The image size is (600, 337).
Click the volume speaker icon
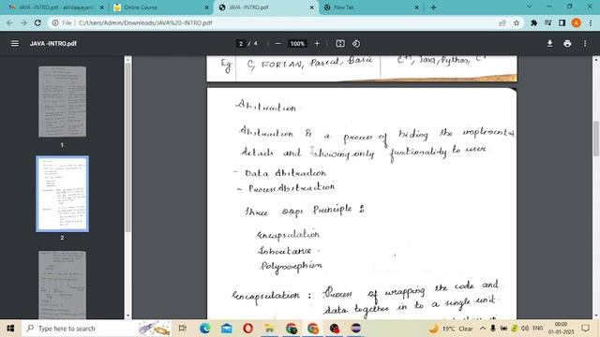click(525, 329)
